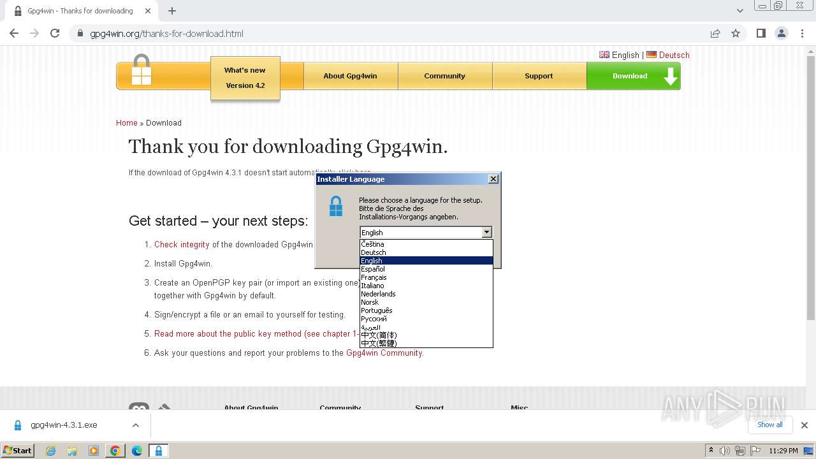Open the Action Center flag icon
Image resolution: width=816 pixels, height=459 pixels.
[754, 451]
